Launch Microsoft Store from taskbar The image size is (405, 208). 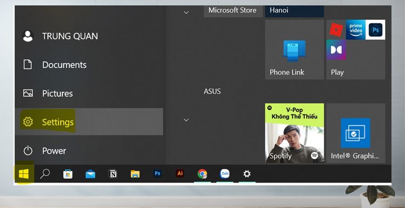click(x=67, y=174)
